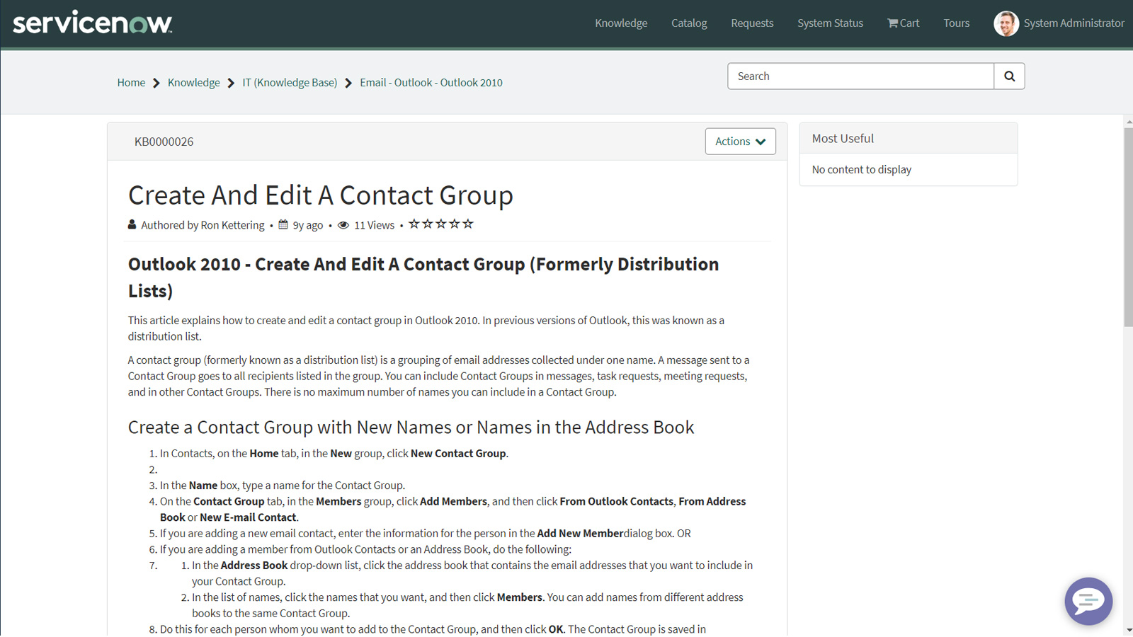Click the 11 Views text
Viewport: 1133px width, 637px height.
coord(374,225)
